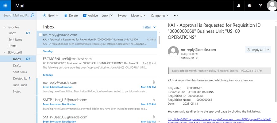Open email from FSCMGENUser5@mailtest.com

[x=97, y=63]
